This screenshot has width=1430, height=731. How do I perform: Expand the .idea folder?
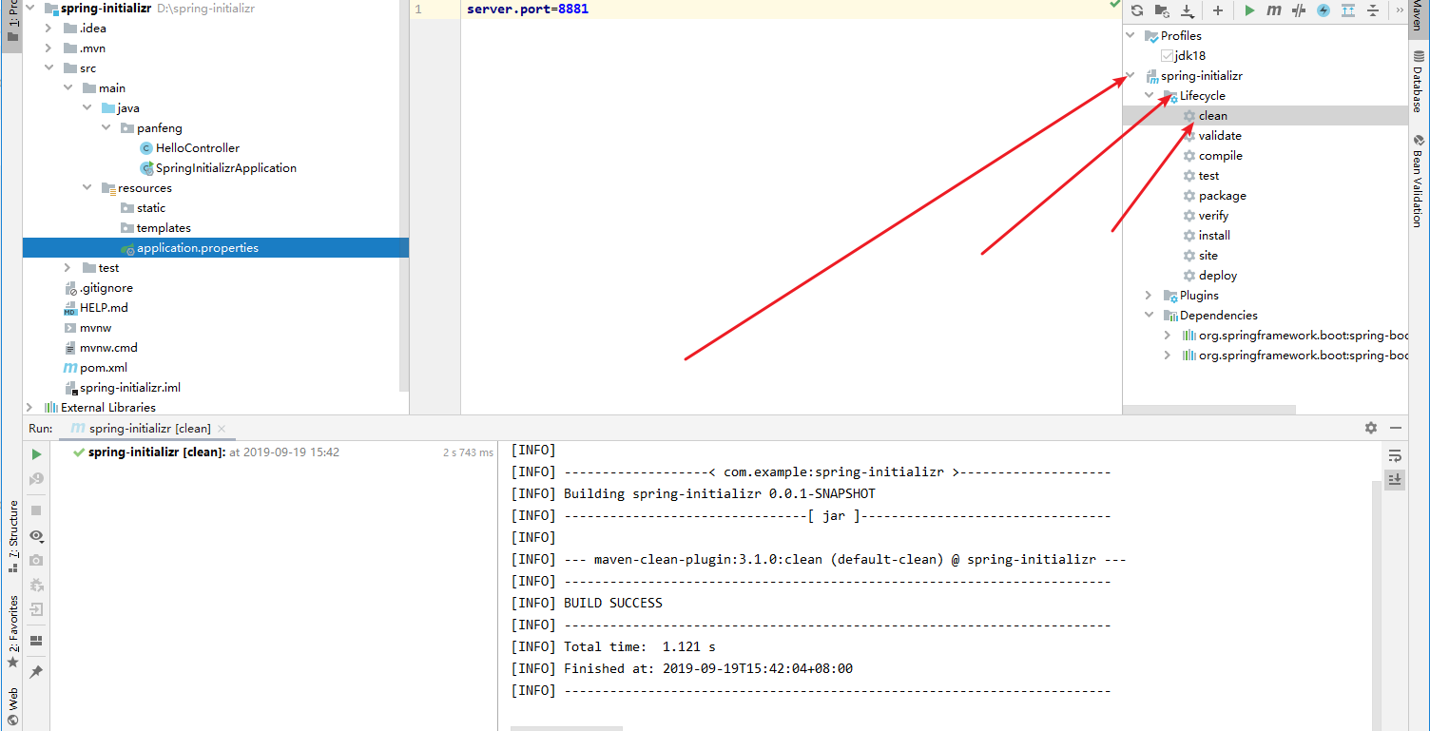coord(48,29)
